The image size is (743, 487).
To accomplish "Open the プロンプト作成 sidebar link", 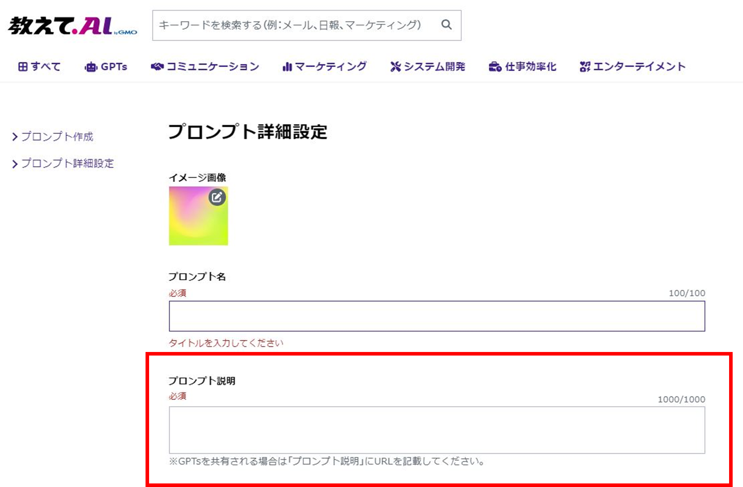I will (57, 136).
